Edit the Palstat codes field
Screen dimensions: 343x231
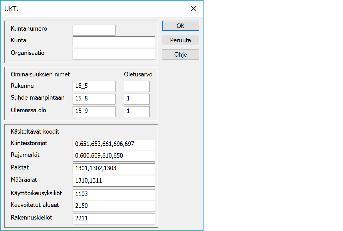tap(113, 169)
